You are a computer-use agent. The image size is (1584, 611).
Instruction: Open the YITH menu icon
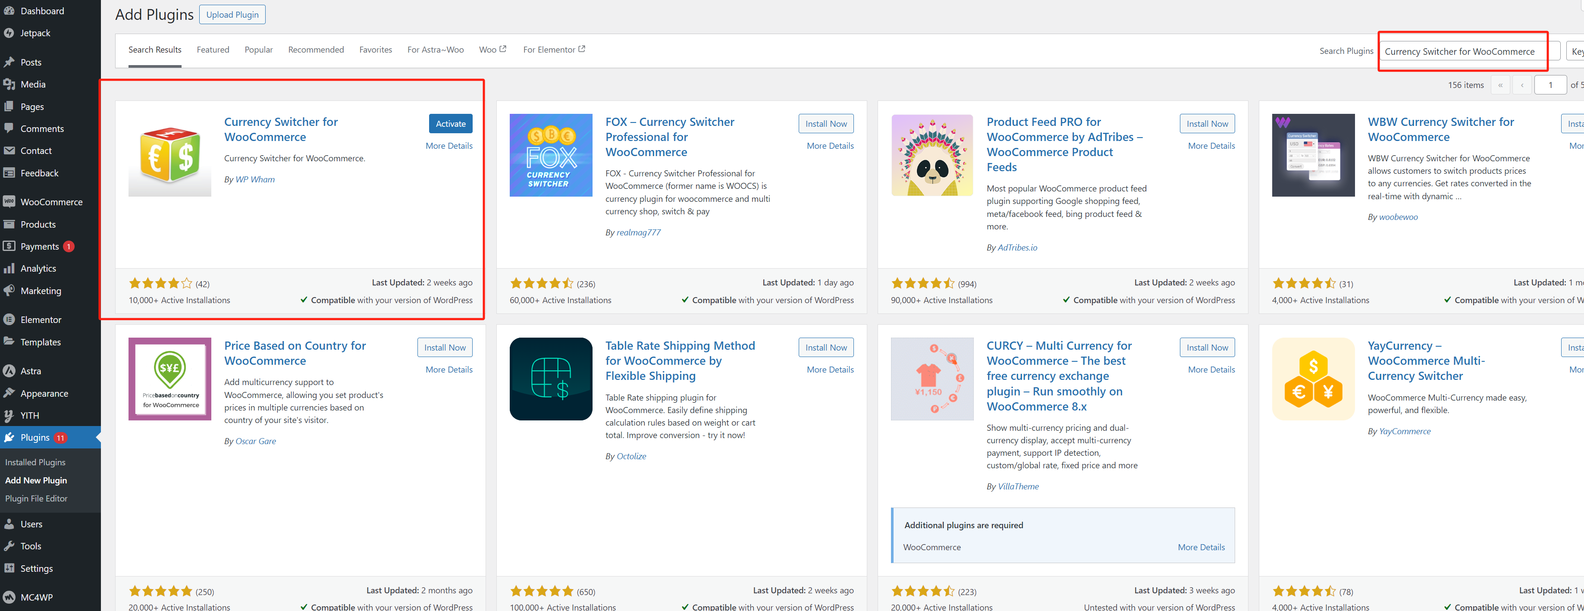[x=9, y=416]
